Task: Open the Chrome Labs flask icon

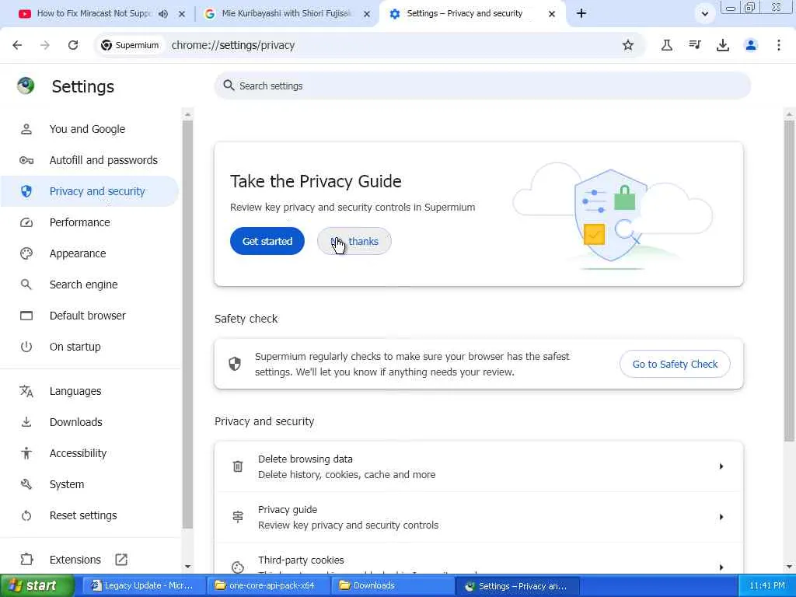Action: [x=666, y=45]
